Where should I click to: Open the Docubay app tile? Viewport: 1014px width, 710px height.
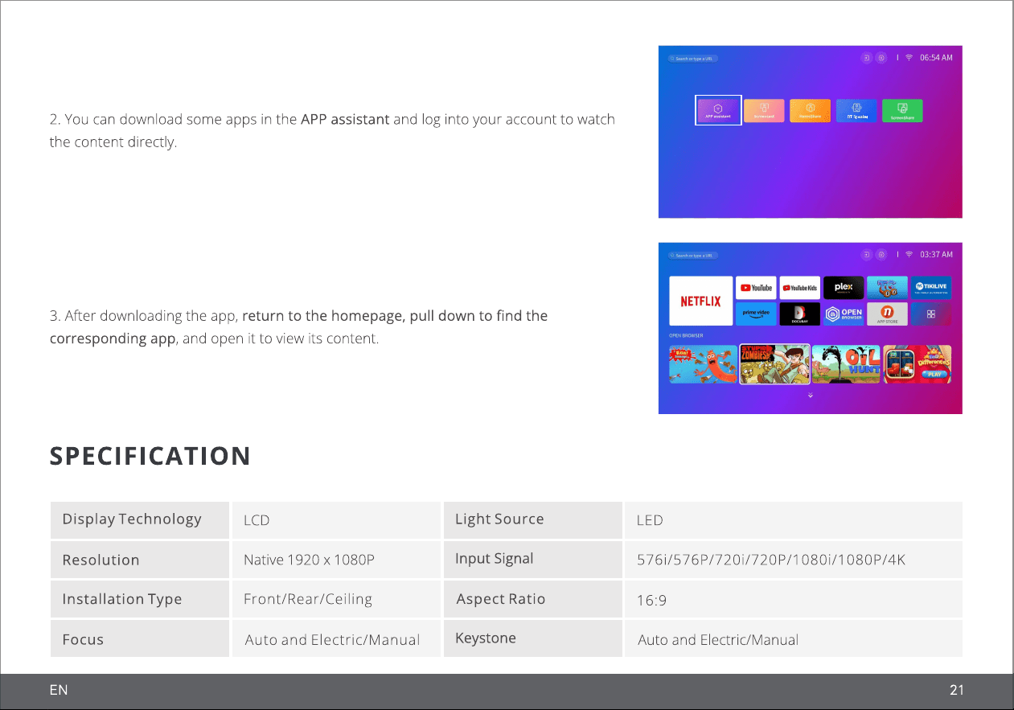pos(799,314)
